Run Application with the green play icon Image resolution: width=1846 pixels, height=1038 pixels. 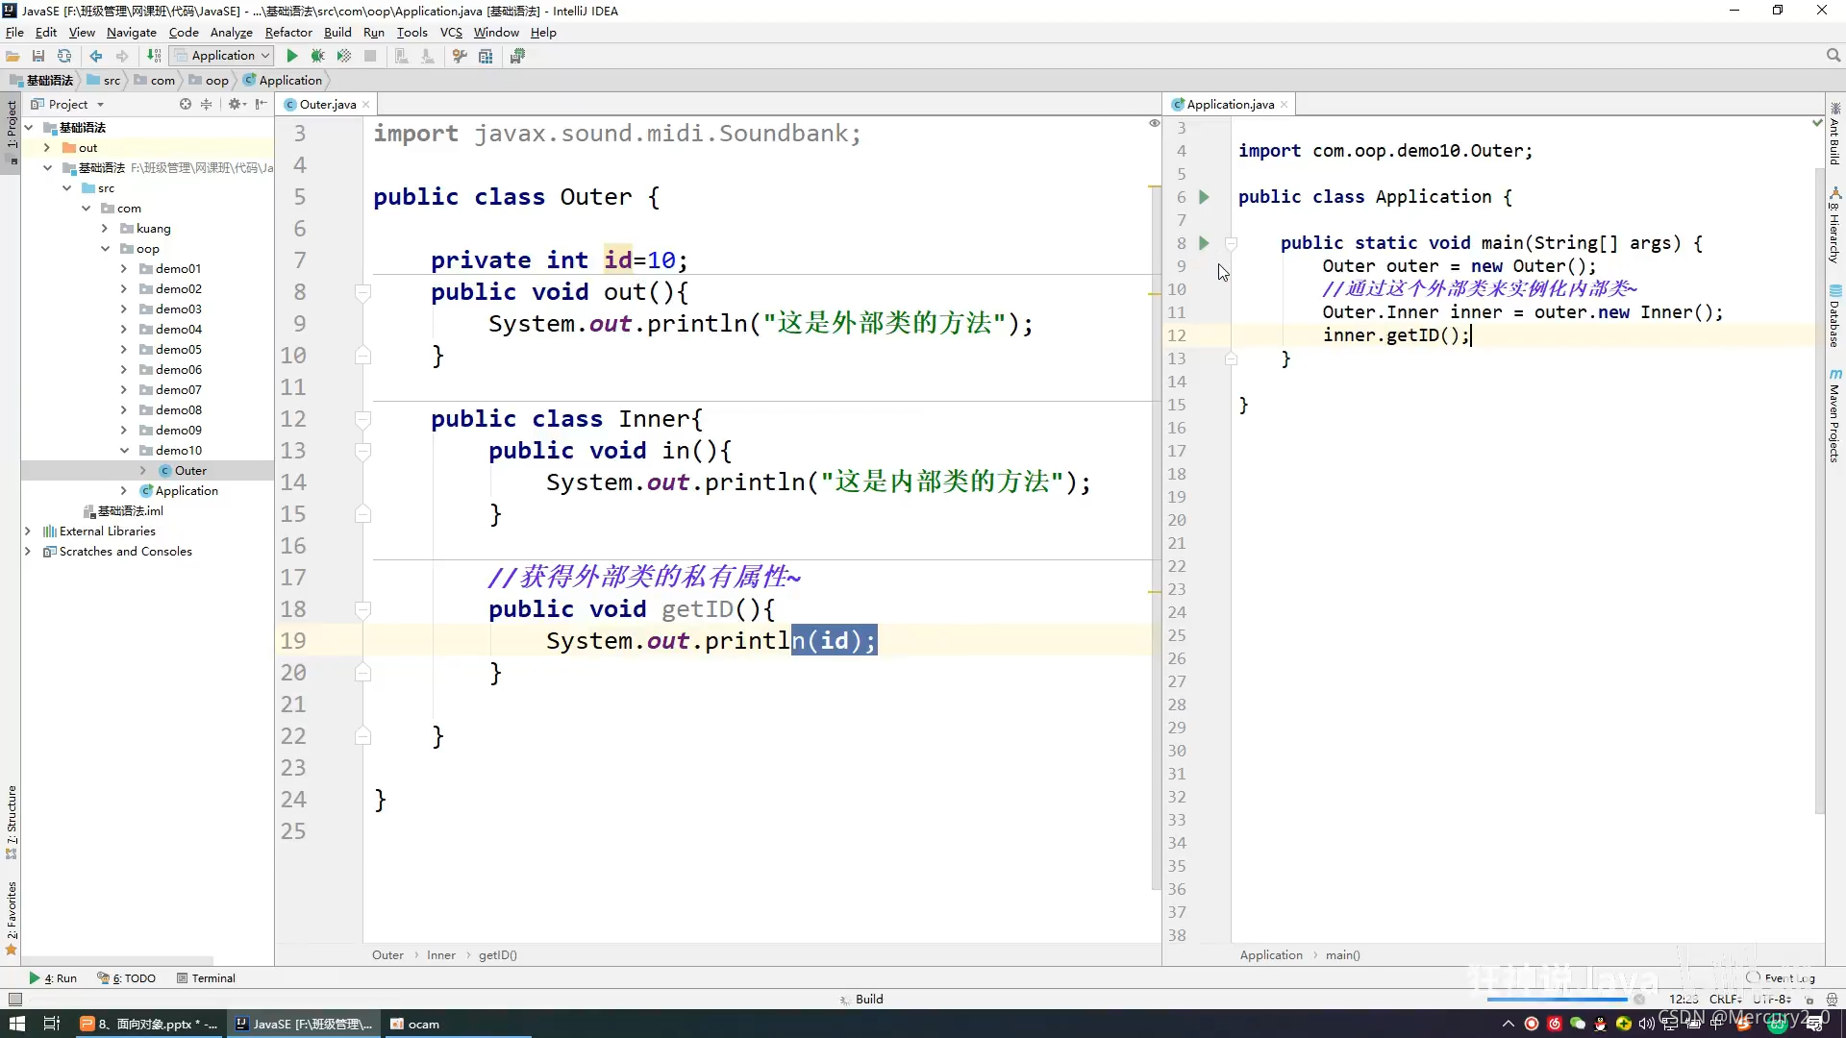pos(292,56)
